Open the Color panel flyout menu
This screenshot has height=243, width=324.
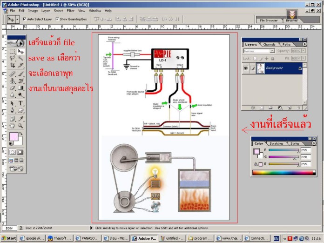tap(314, 143)
